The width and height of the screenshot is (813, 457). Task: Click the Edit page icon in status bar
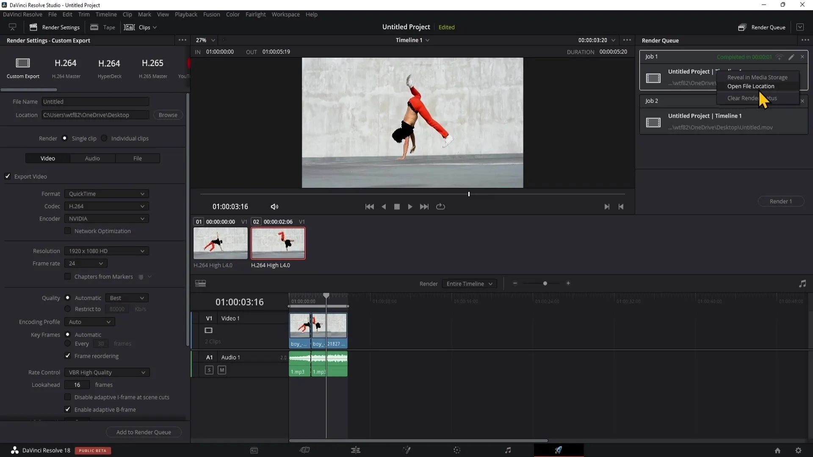click(356, 450)
